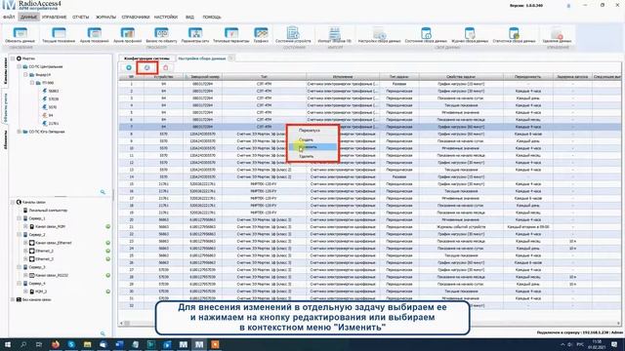Click green status icon of КОН_2
Viewport: 625px width, 351px height.
[x=108, y=292]
